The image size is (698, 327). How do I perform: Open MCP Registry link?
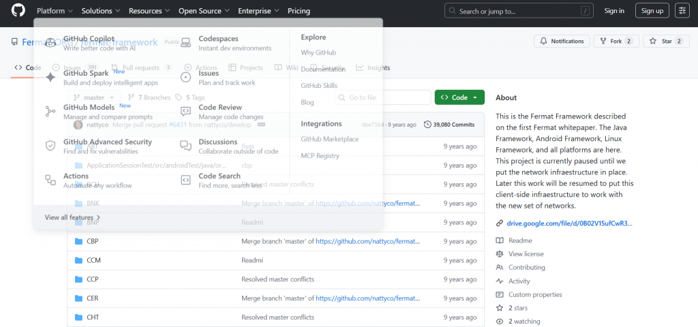[320, 156]
